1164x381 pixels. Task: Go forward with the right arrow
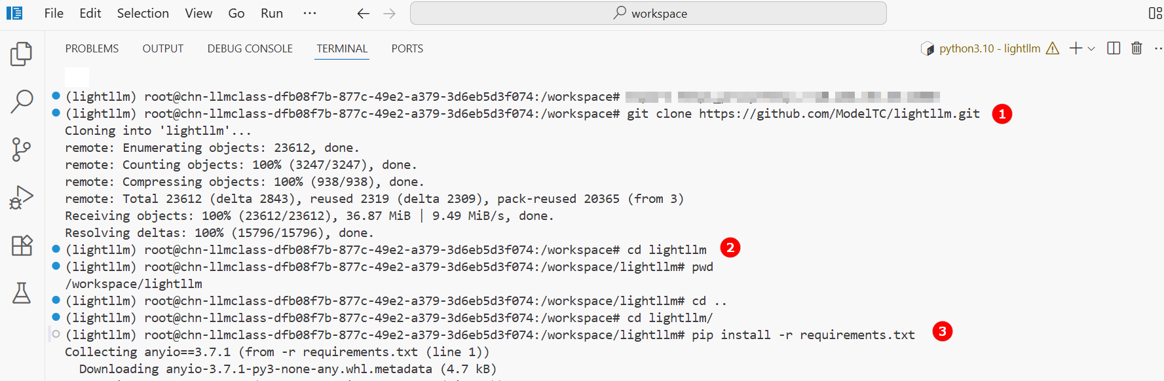pyautogui.click(x=390, y=13)
